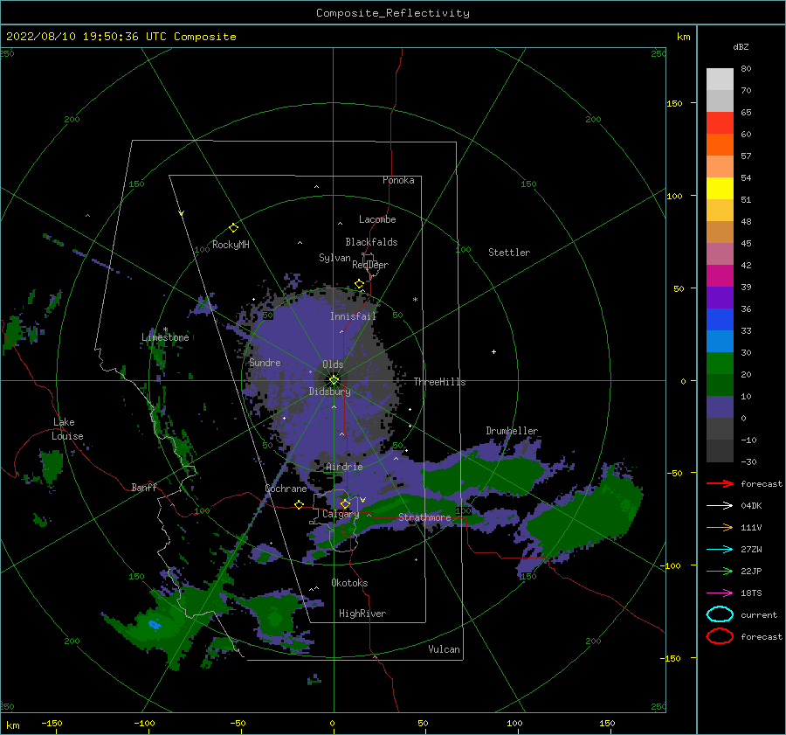The height and width of the screenshot is (735, 786).
Task: Click the Innisfail city label
Action: [353, 316]
